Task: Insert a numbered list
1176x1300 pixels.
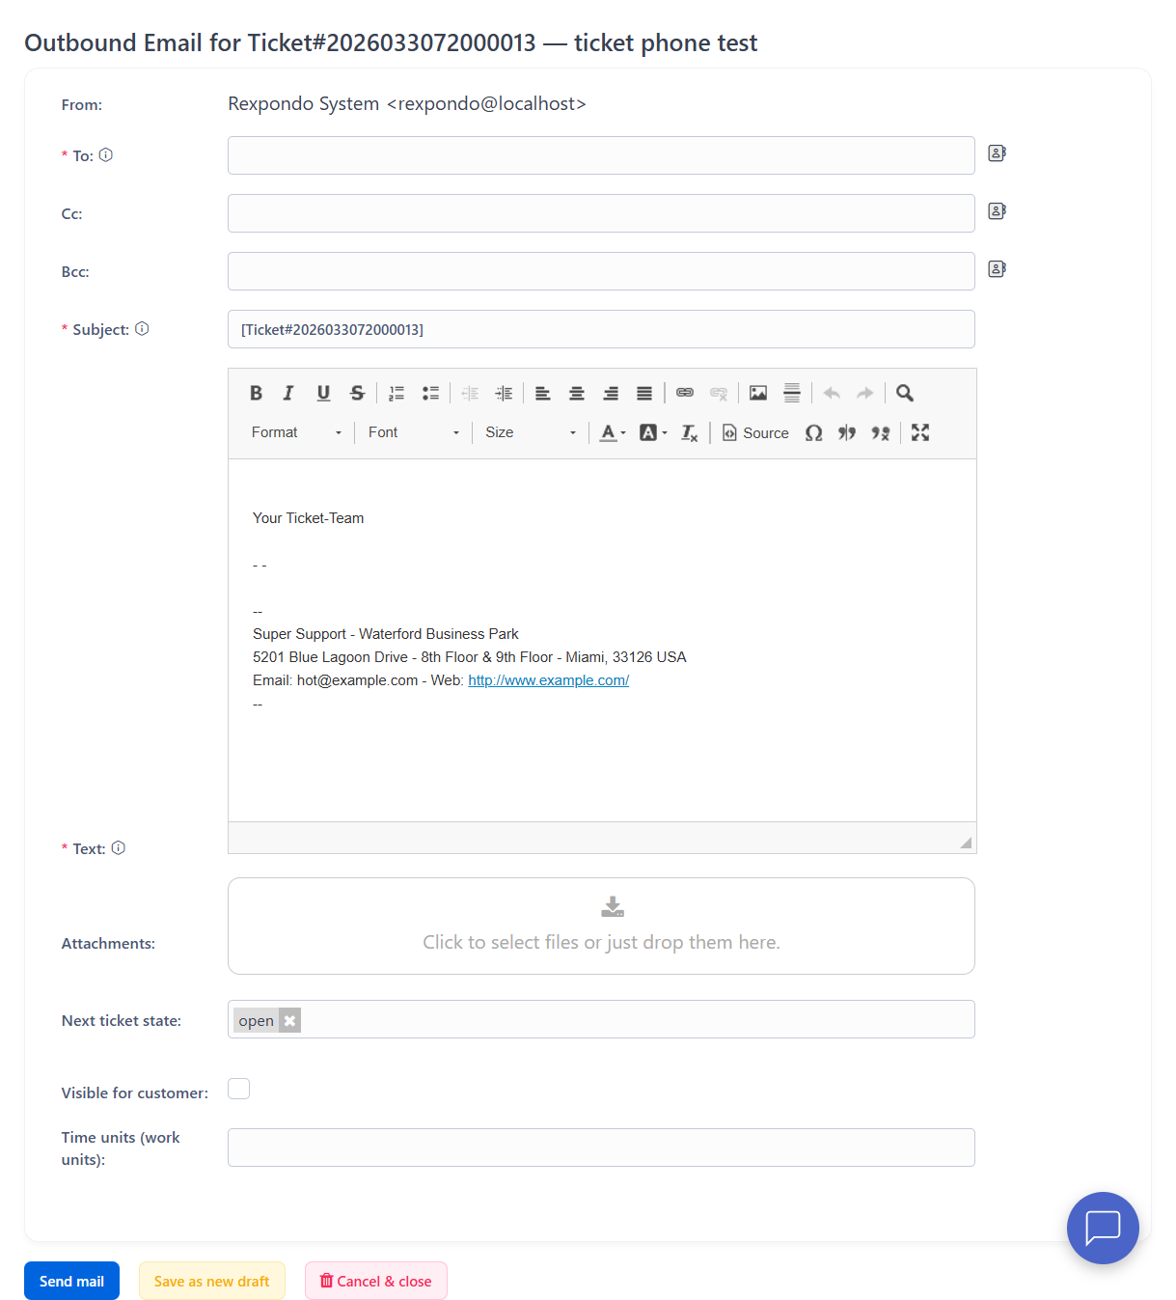Action: [397, 393]
